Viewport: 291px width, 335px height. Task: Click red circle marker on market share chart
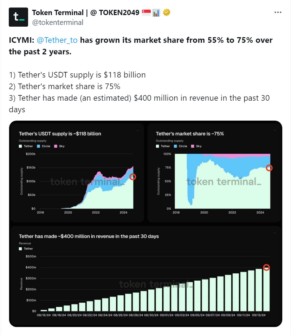(269, 168)
